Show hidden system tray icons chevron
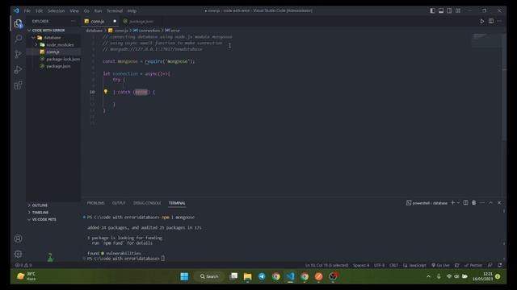 [x=428, y=276]
